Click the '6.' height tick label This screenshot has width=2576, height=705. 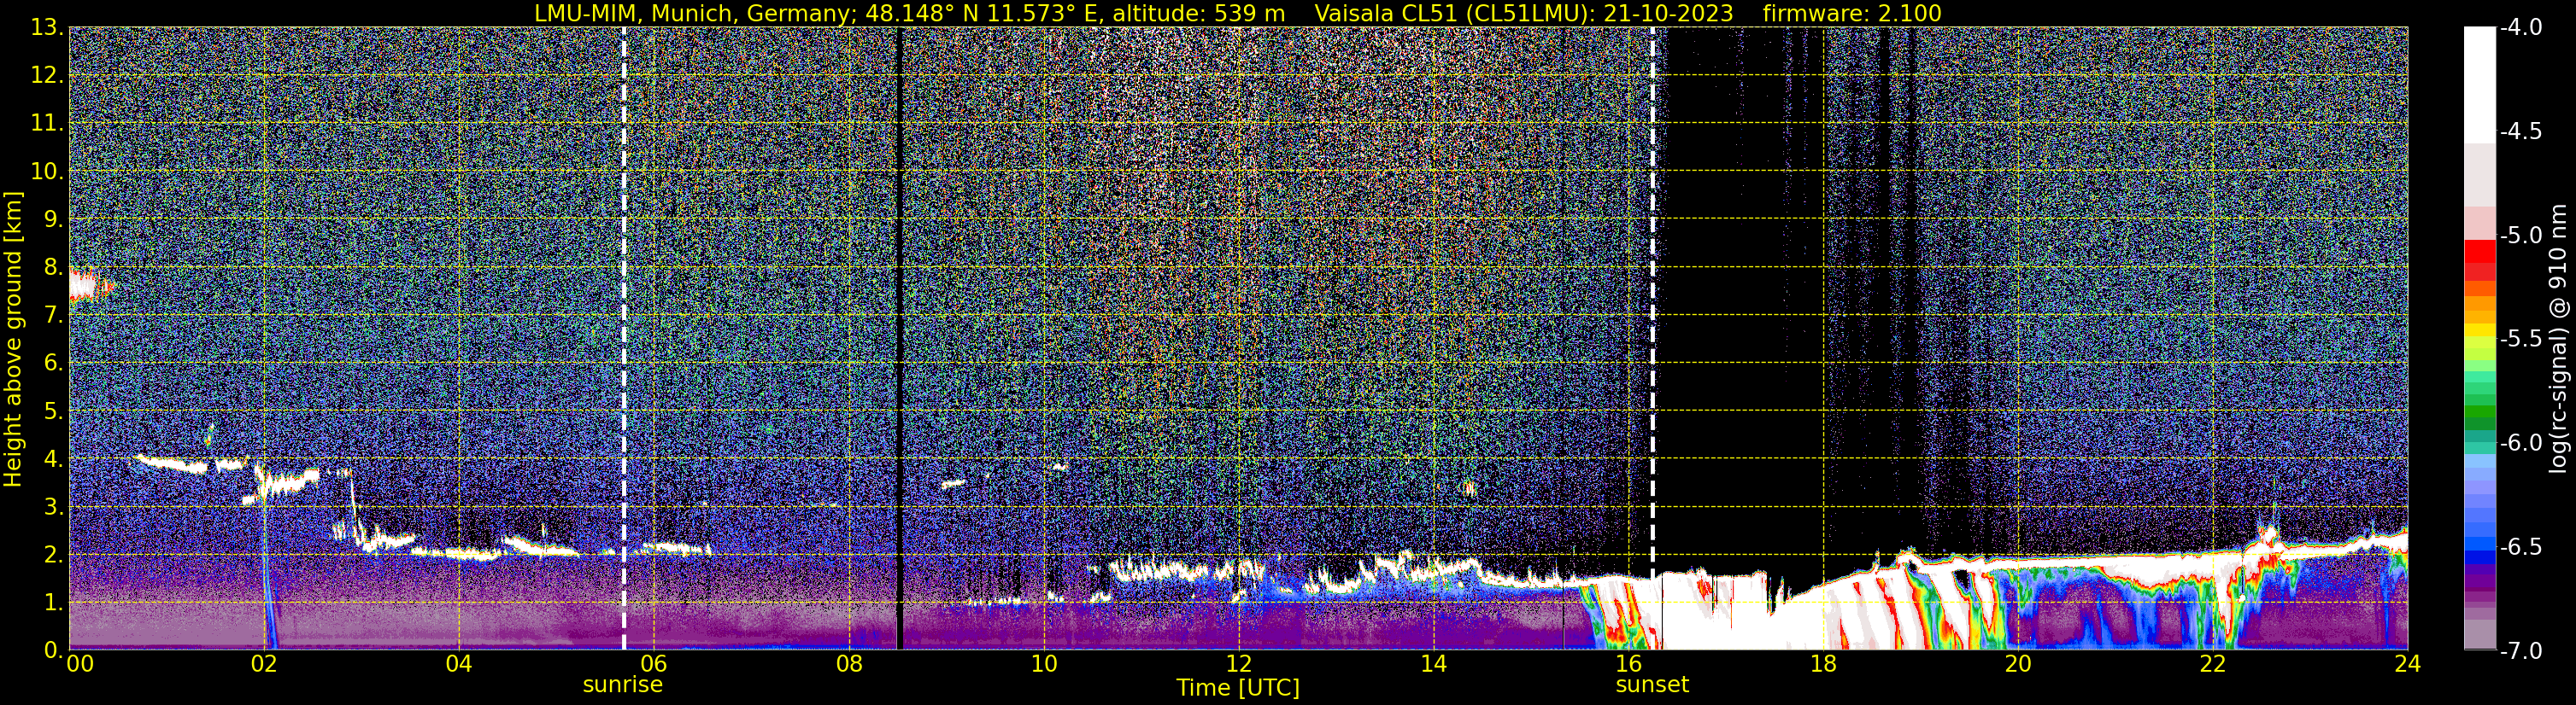click(x=54, y=364)
